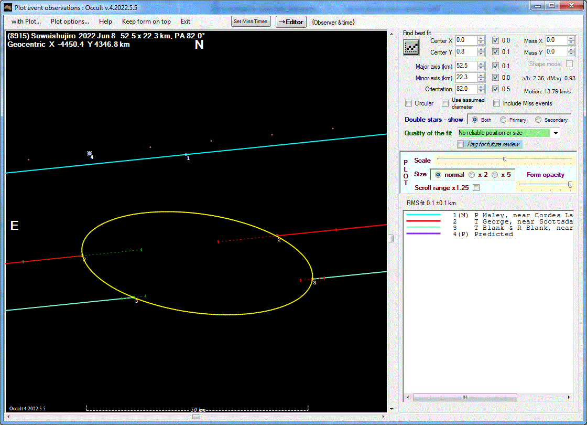Image resolution: width=587 pixels, height=425 pixels.
Task: Click the predicted position marker 4 on plot
Action: [90, 153]
